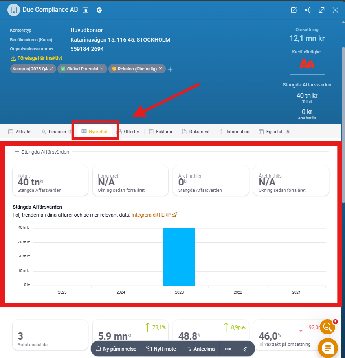Click the Huvudkontor office type value
345x358 pixels.
tap(86, 30)
